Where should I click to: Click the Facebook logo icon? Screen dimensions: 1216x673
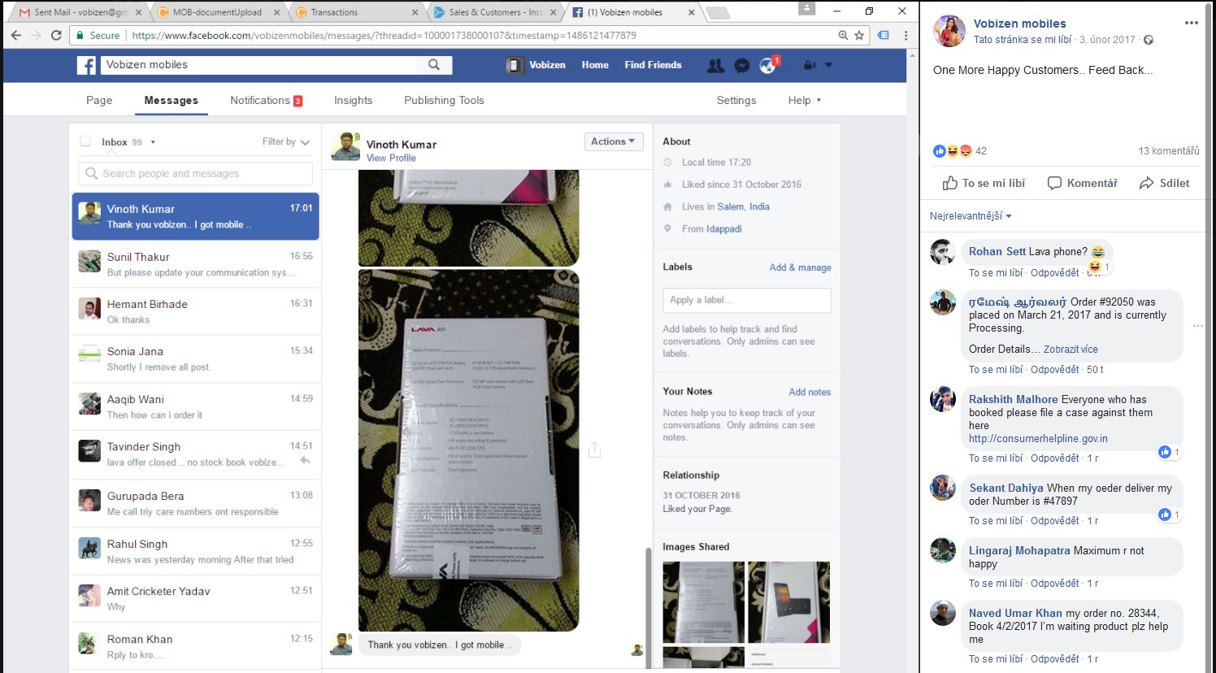[86, 65]
